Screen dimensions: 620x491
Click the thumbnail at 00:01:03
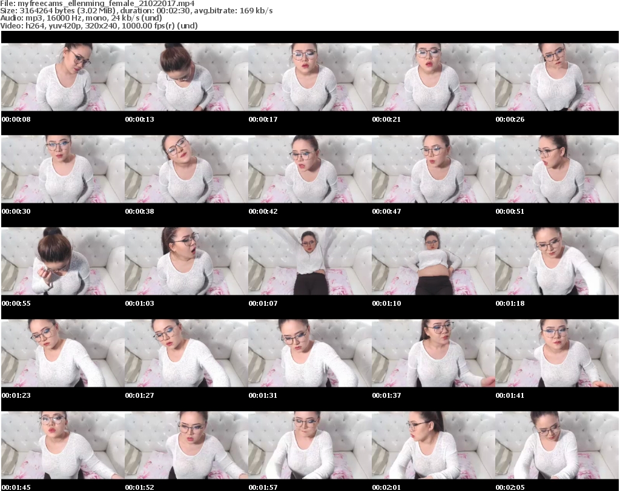186,262
